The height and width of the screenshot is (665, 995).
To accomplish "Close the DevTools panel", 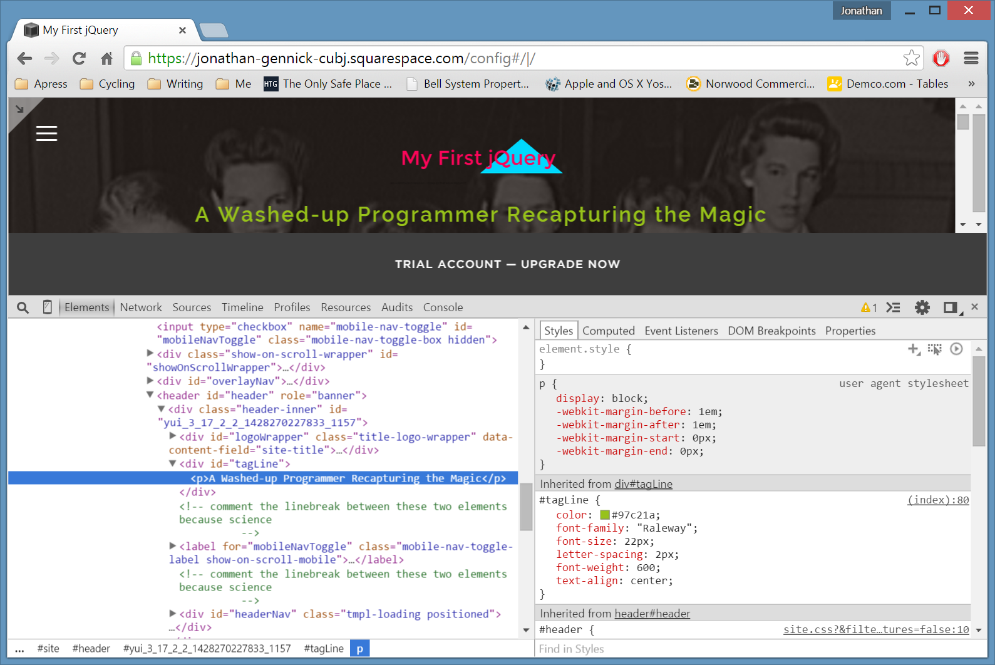I will click(x=974, y=307).
